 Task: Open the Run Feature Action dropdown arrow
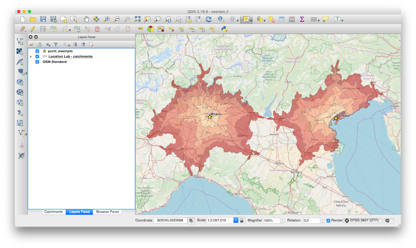point(238,20)
